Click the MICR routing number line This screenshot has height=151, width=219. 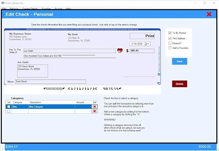[82, 88]
